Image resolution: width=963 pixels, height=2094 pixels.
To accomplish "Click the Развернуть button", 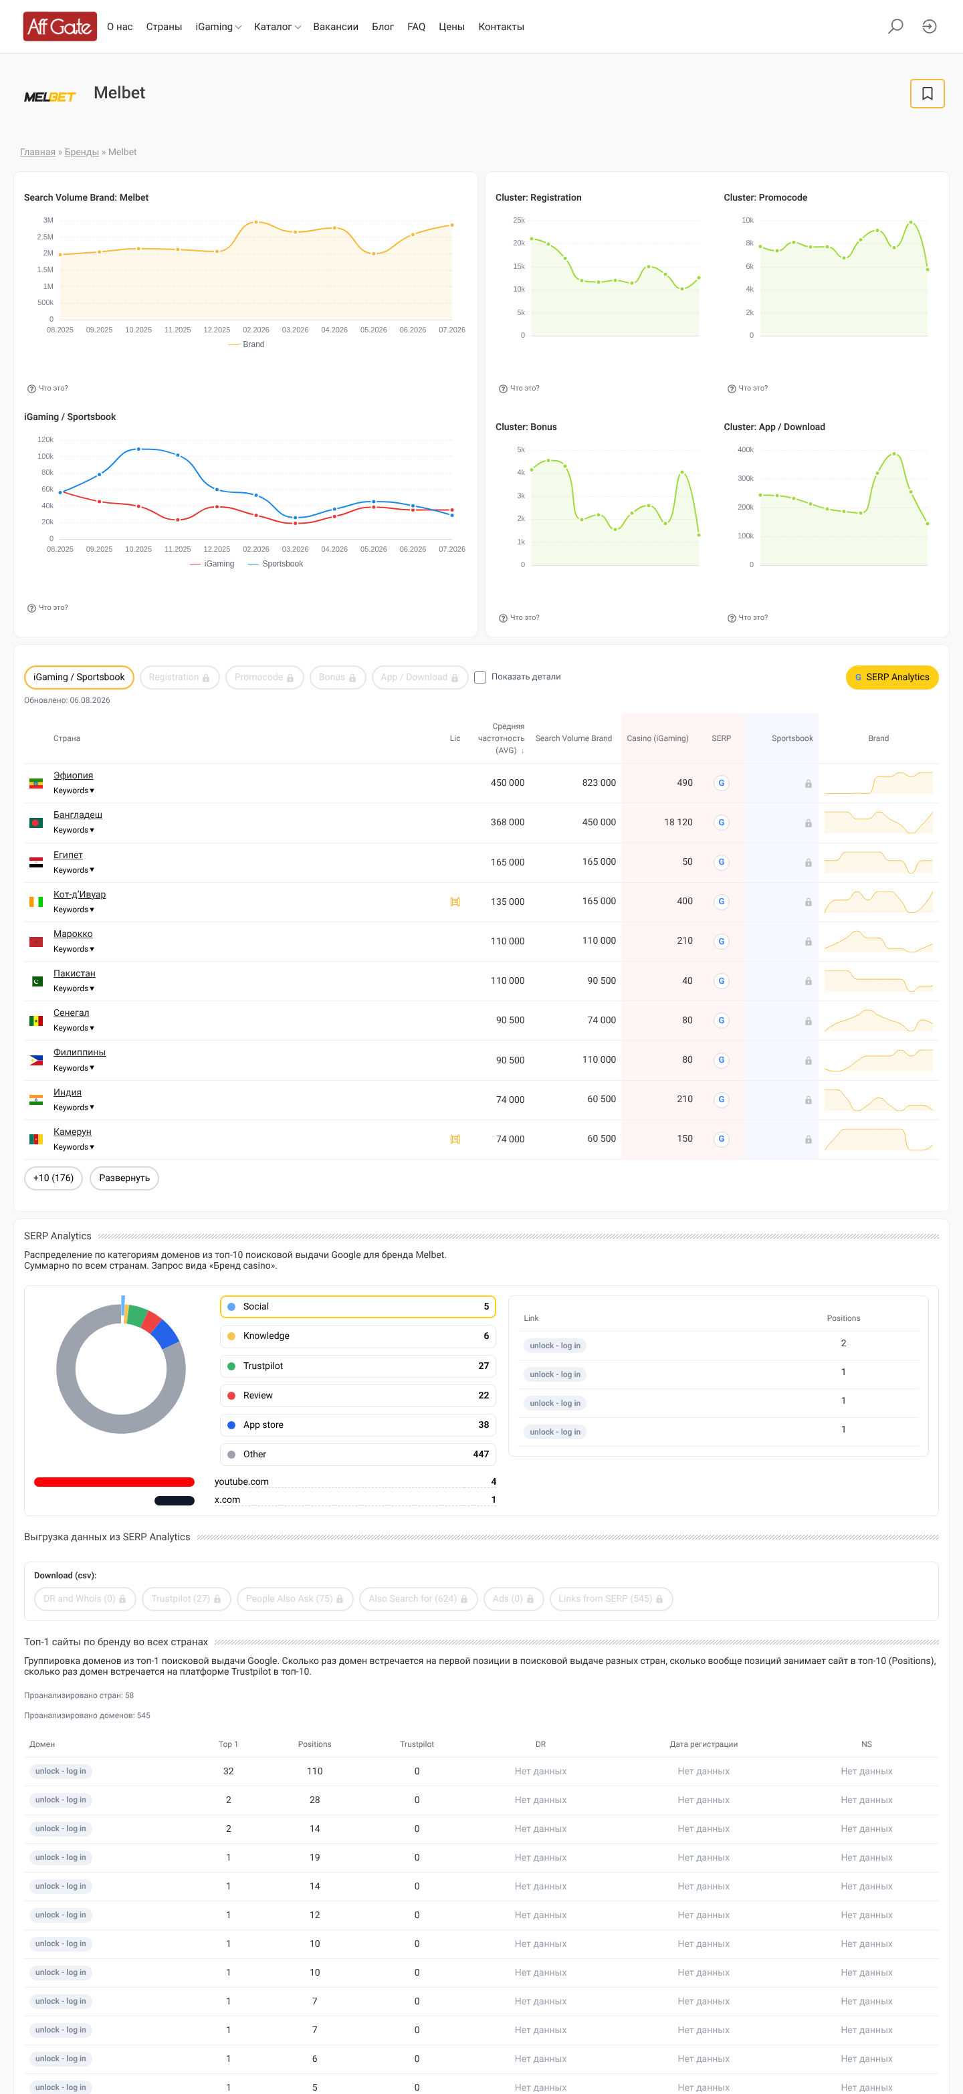I will 124,1178.
